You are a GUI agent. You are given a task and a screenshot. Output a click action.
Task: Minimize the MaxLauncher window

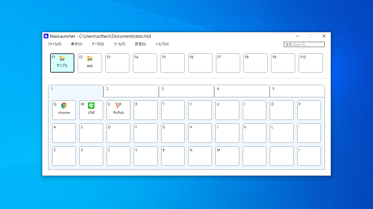[x=298, y=36]
